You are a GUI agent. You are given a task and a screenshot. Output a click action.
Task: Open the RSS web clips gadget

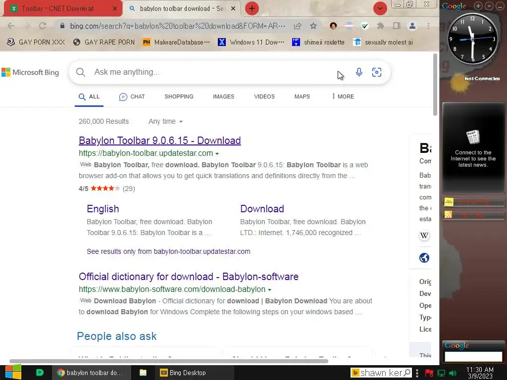coord(473,215)
